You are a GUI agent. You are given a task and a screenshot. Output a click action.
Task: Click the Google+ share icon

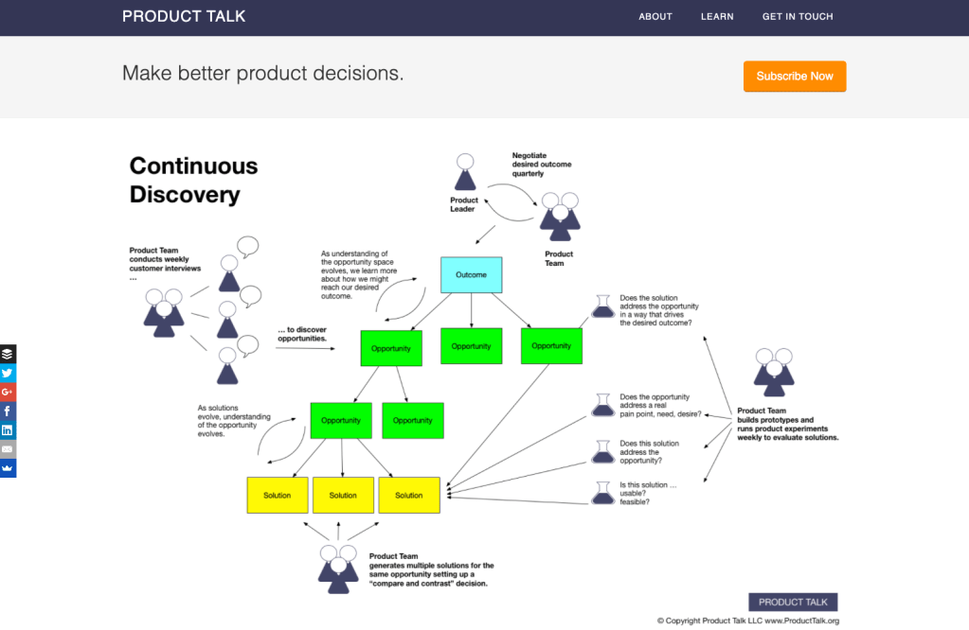click(8, 392)
